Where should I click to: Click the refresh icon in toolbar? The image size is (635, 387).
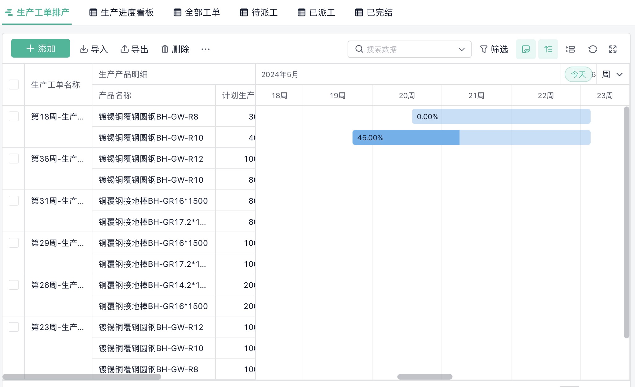click(x=593, y=49)
